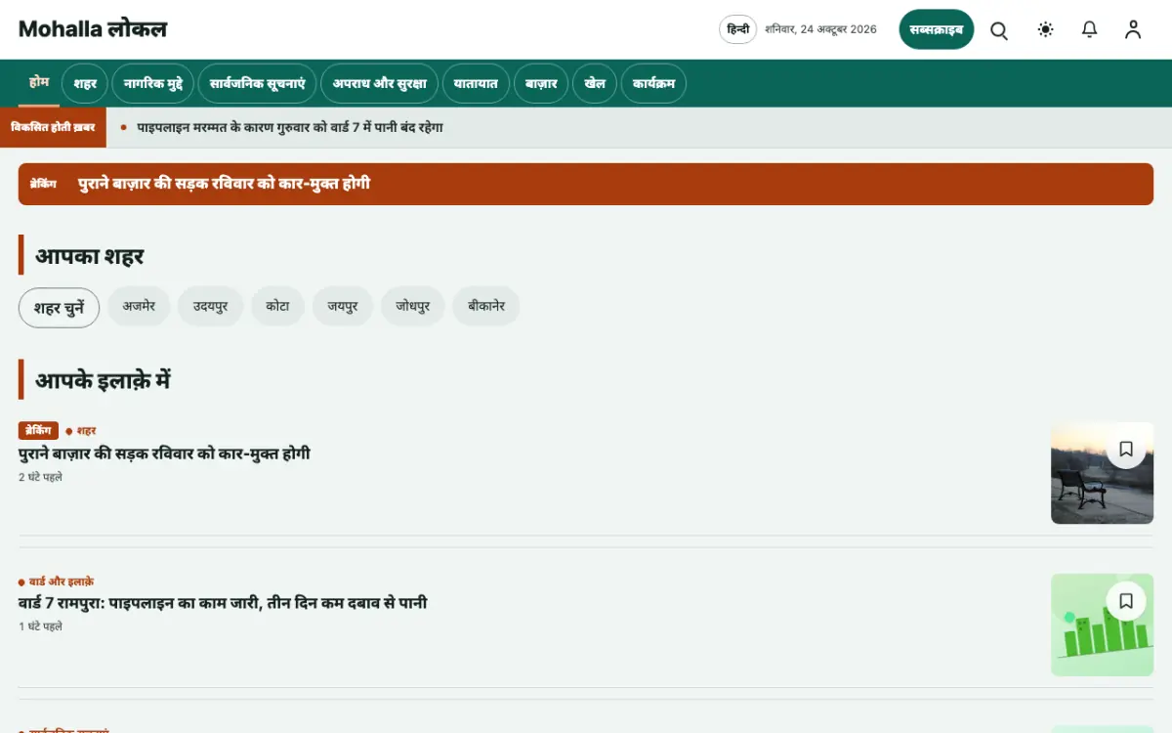Bookmark the पुराने बाज़ार की सड़क article

coord(1126,449)
